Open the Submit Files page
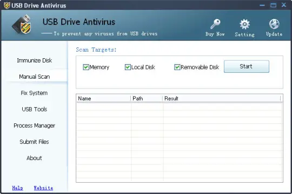The height and width of the screenshot is (194, 292). (34, 142)
